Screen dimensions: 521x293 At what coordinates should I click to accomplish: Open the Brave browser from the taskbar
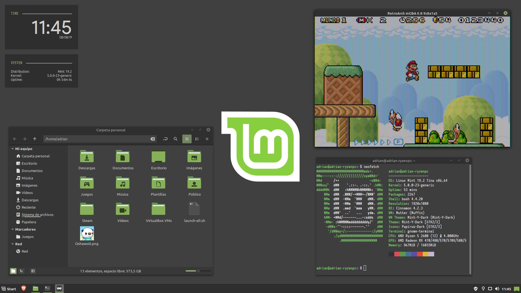[x=24, y=288]
